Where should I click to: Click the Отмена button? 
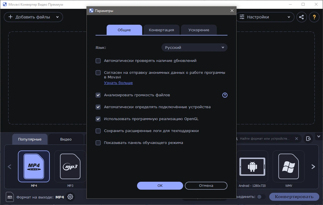(206, 185)
